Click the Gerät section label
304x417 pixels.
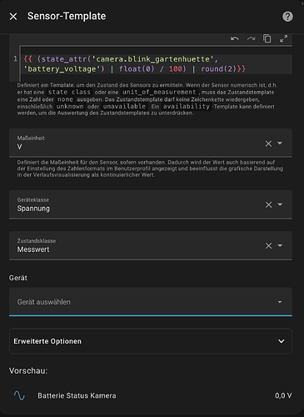click(18, 278)
